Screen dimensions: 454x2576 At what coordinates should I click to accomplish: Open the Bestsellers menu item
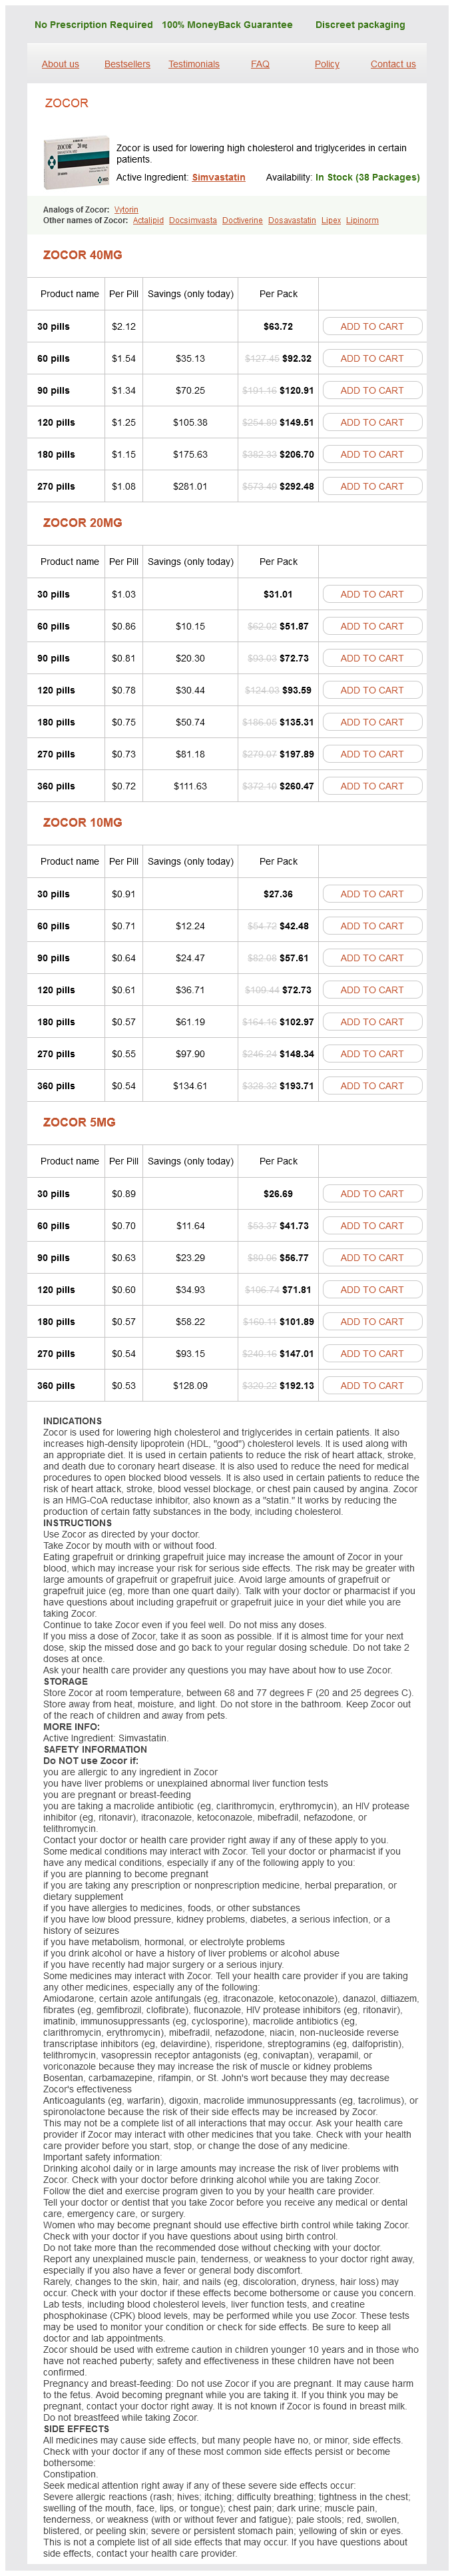[127, 64]
